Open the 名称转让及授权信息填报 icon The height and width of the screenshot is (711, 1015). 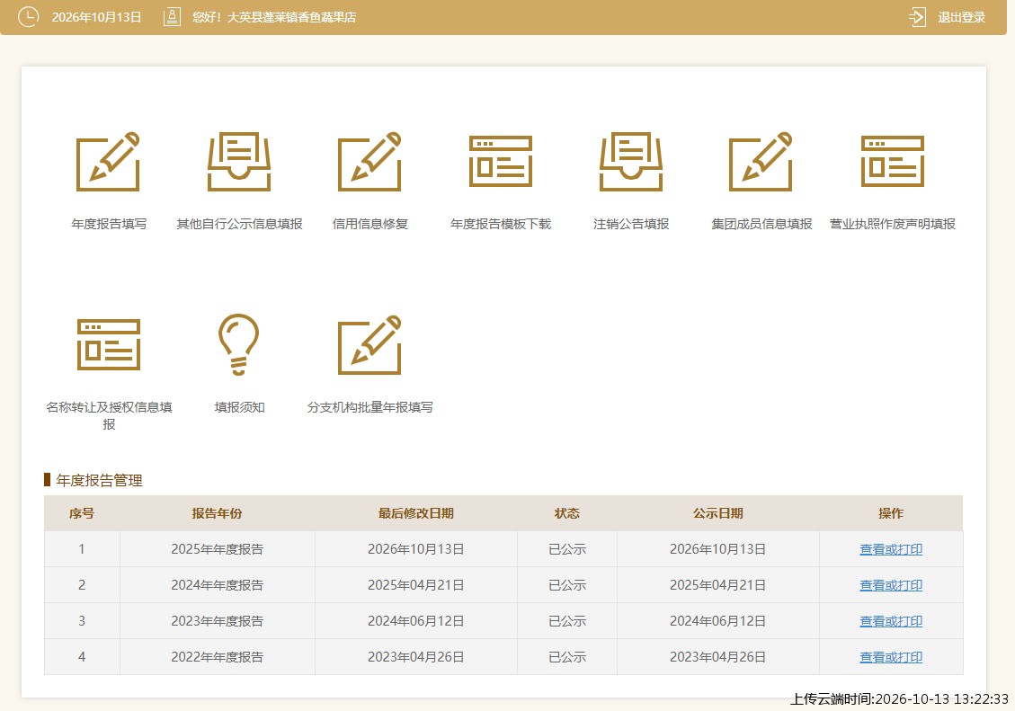108,345
